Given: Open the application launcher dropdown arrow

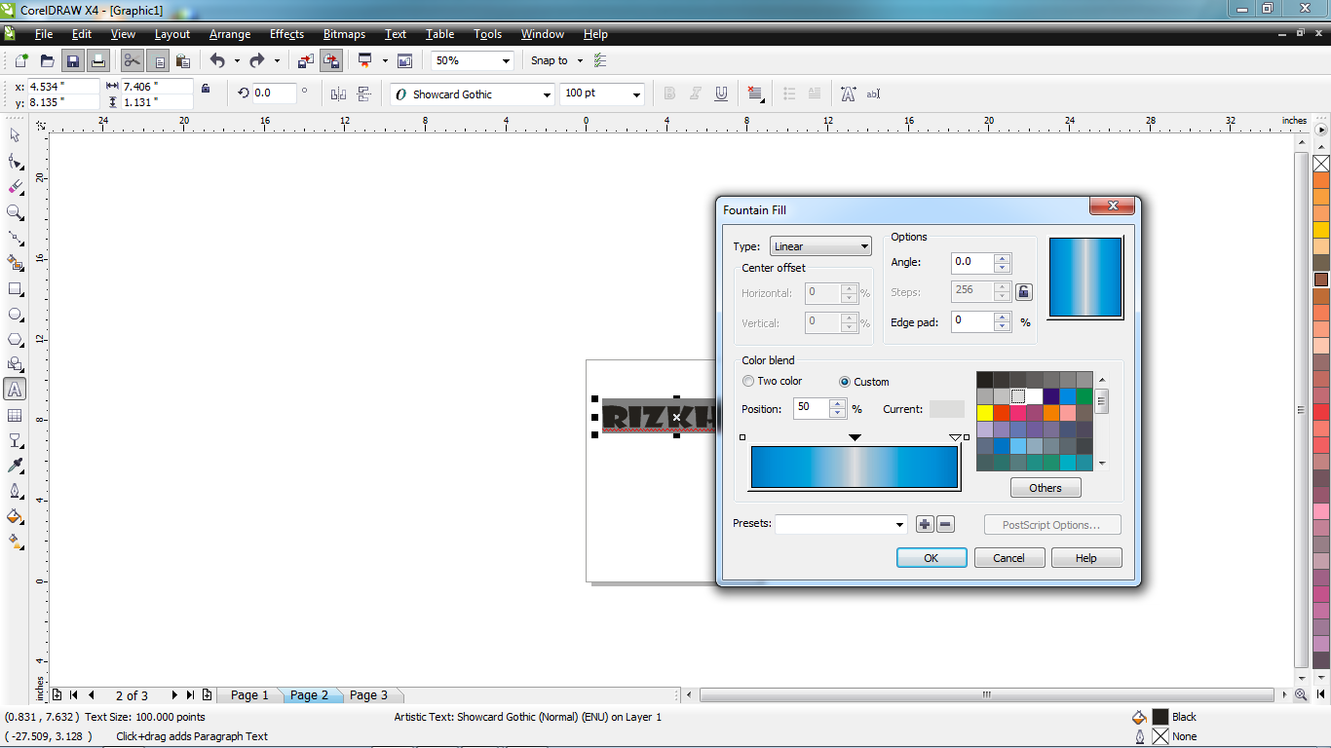Looking at the screenshot, I should pyautogui.click(x=385, y=60).
